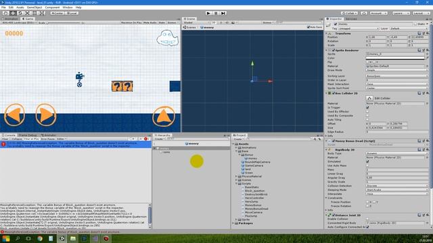The width and height of the screenshot is (433, 243).
Task: Open the cloud services icon button
Action: point(364,13)
